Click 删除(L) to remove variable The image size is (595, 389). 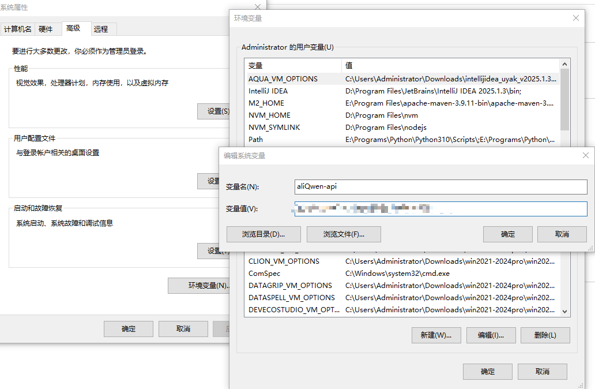[x=545, y=335]
